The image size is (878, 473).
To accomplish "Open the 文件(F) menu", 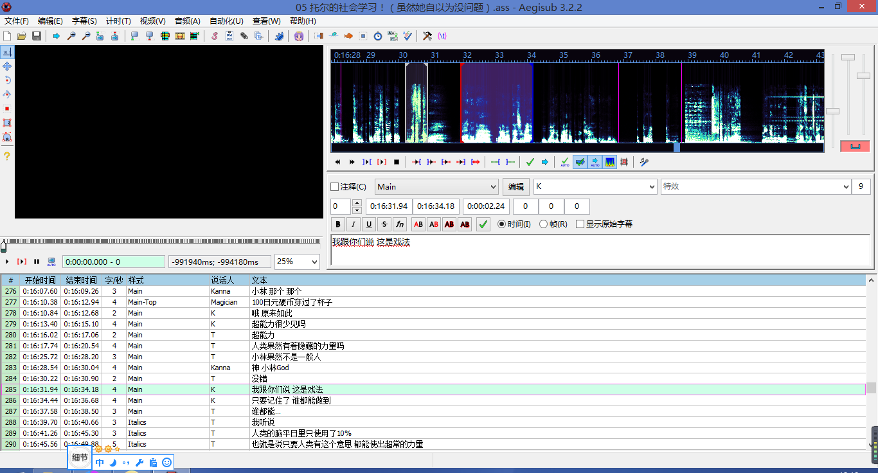I will pyautogui.click(x=16, y=21).
